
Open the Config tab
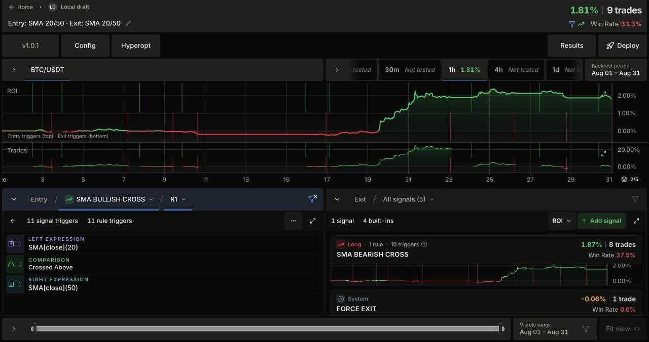click(x=85, y=46)
